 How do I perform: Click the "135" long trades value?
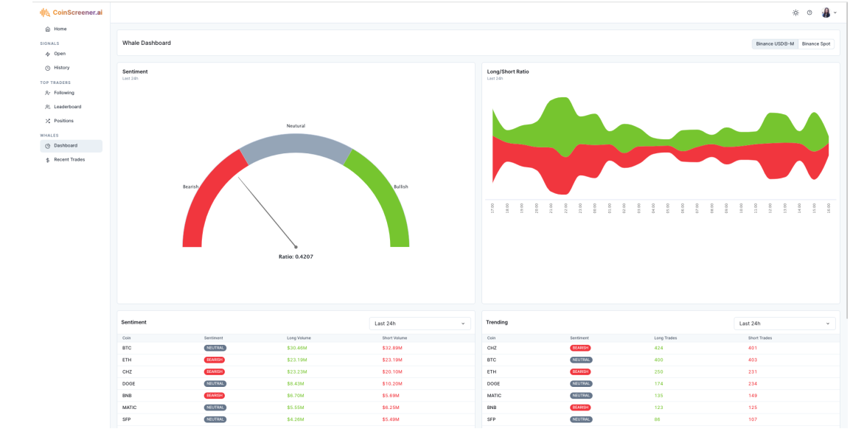point(658,396)
